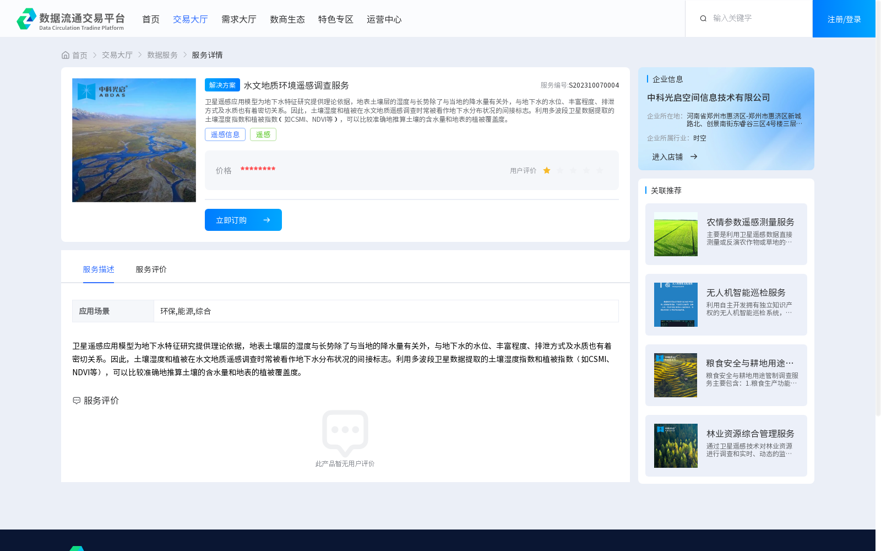Click 粮食安全与耕地用途 title
The height and width of the screenshot is (551, 881).
(x=751, y=363)
